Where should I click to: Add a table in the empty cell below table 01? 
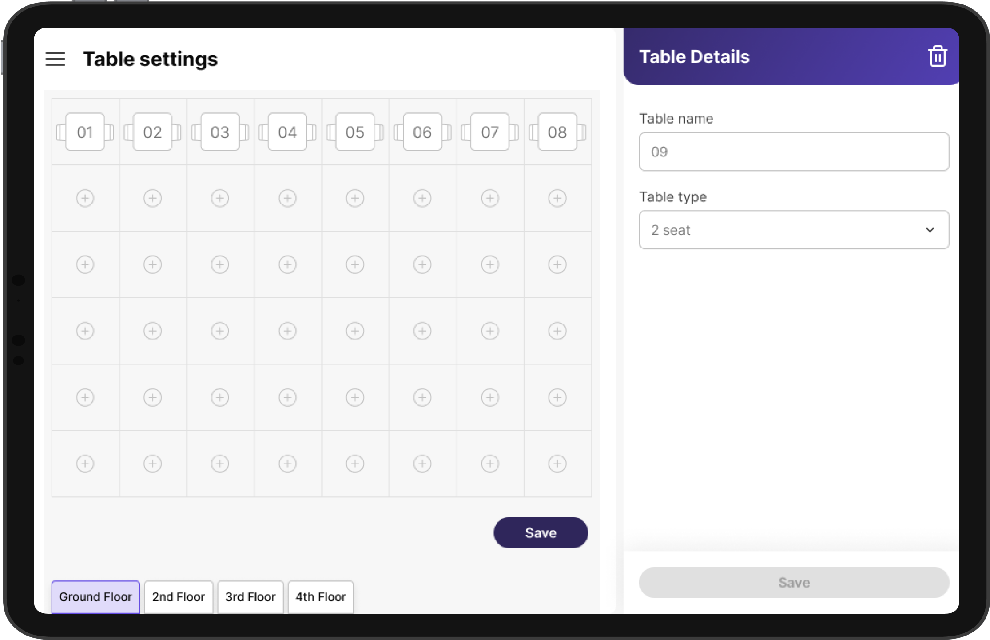[85, 198]
